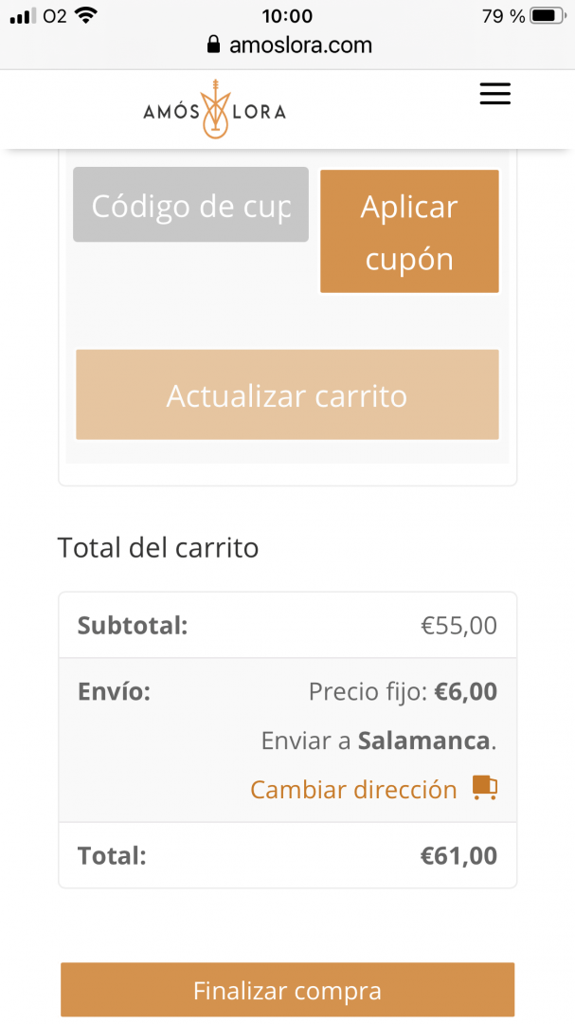Viewport: 575px width, 1024px height.
Task: Tap the amoslora.com address bar
Action: point(287,45)
